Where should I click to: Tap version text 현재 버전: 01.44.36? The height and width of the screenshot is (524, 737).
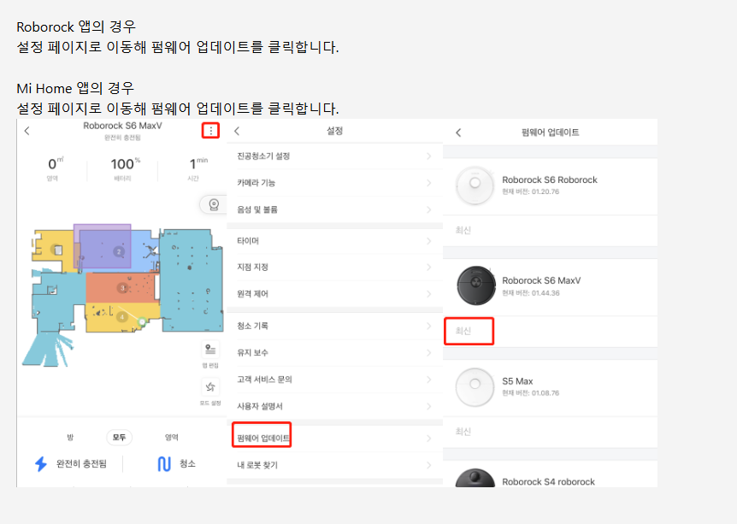click(x=531, y=293)
